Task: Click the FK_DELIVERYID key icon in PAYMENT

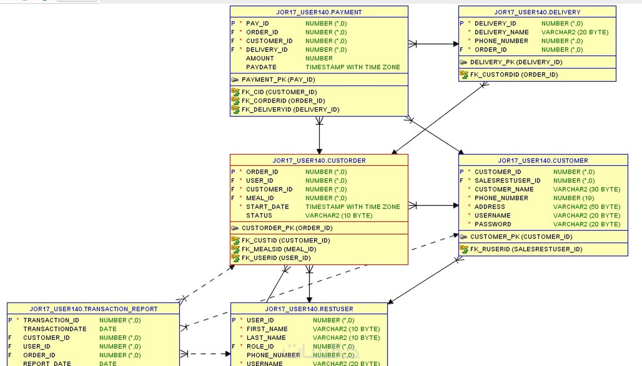Action: pyautogui.click(x=236, y=109)
